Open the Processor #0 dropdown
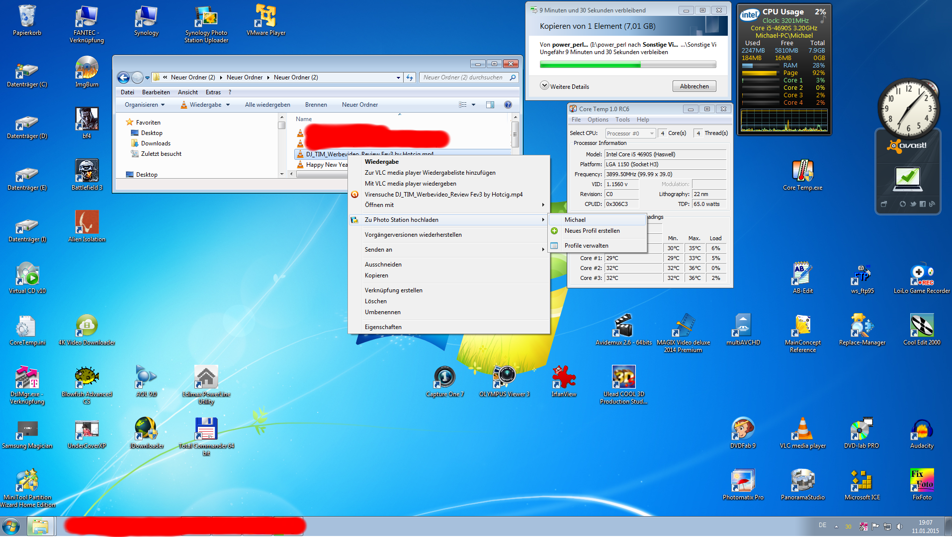 point(630,134)
